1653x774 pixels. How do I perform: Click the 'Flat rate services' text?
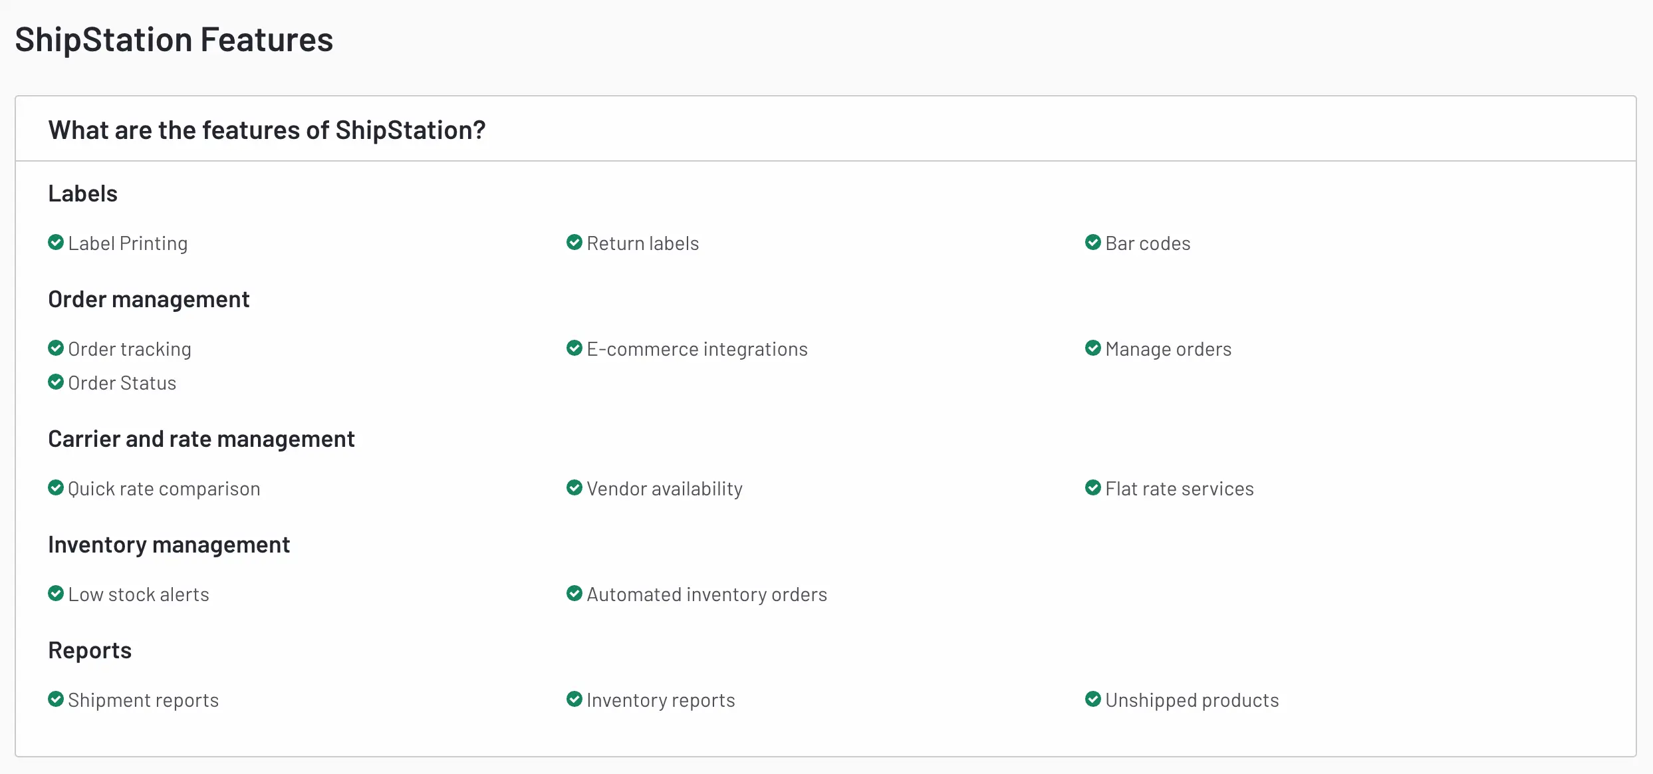(1180, 489)
